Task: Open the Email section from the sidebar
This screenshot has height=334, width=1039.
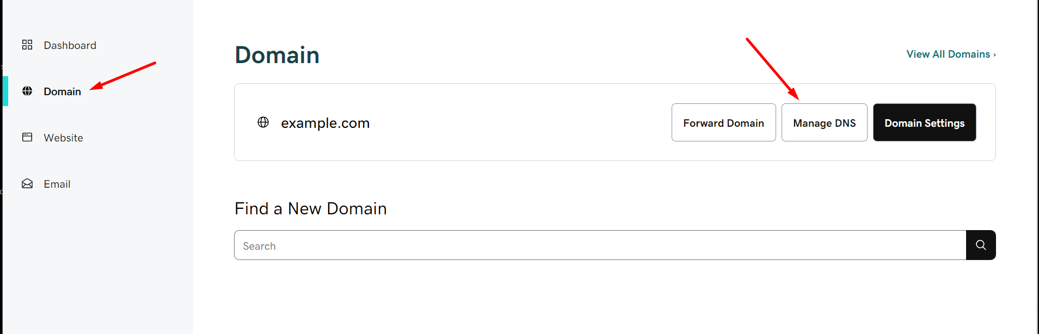Action: click(x=57, y=184)
